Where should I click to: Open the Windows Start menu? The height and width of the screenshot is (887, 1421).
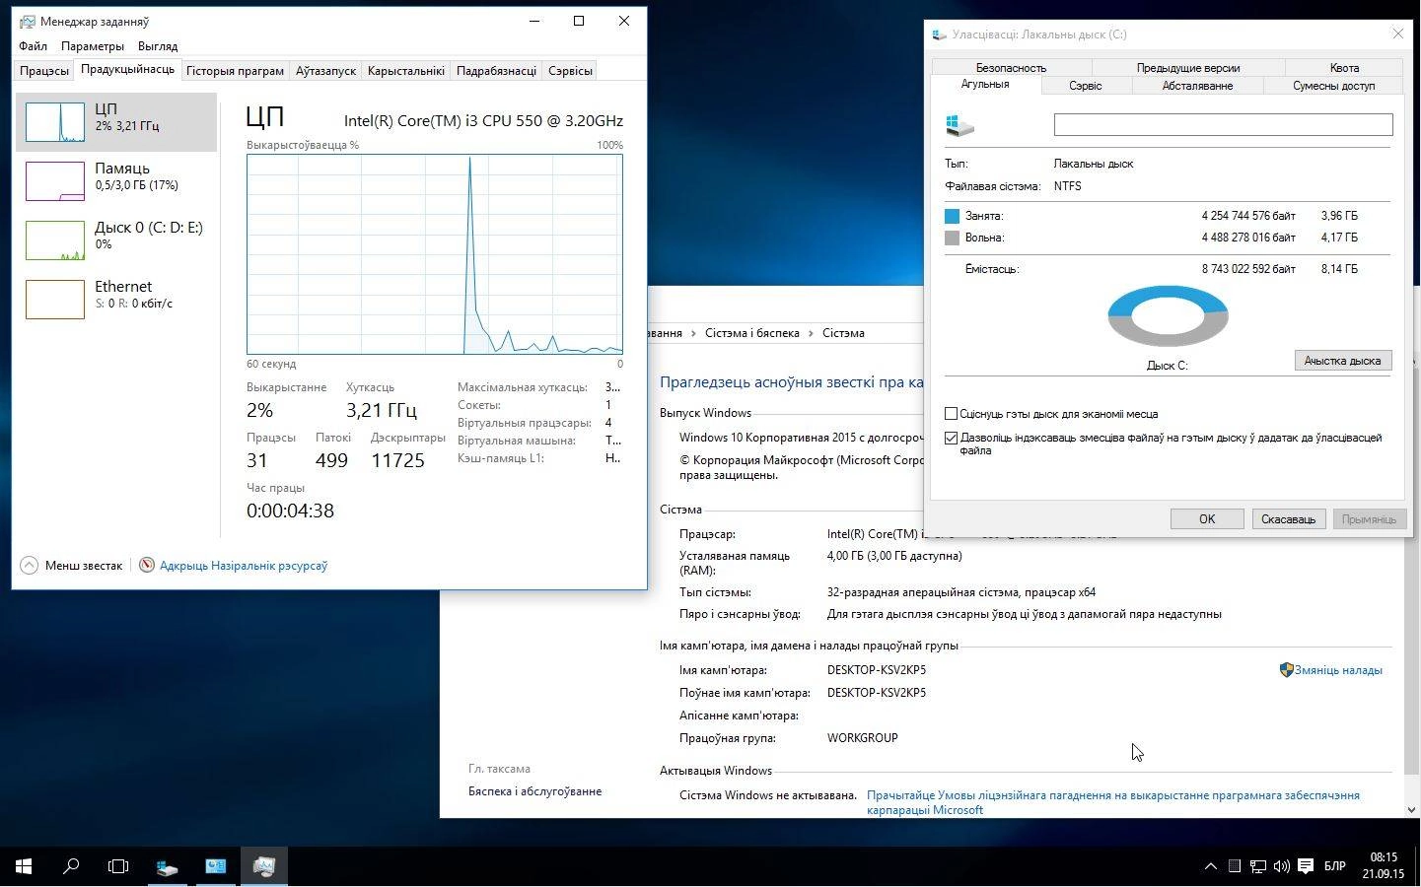[24, 866]
